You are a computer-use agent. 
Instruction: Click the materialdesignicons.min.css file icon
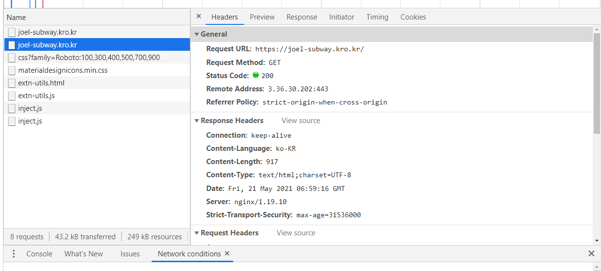(12, 70)
